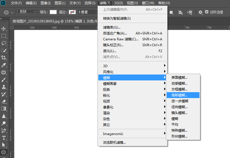Open the 编辑(E) menu
The width and height of the screenshot is (230, 158).
click(x=31, y=3)
